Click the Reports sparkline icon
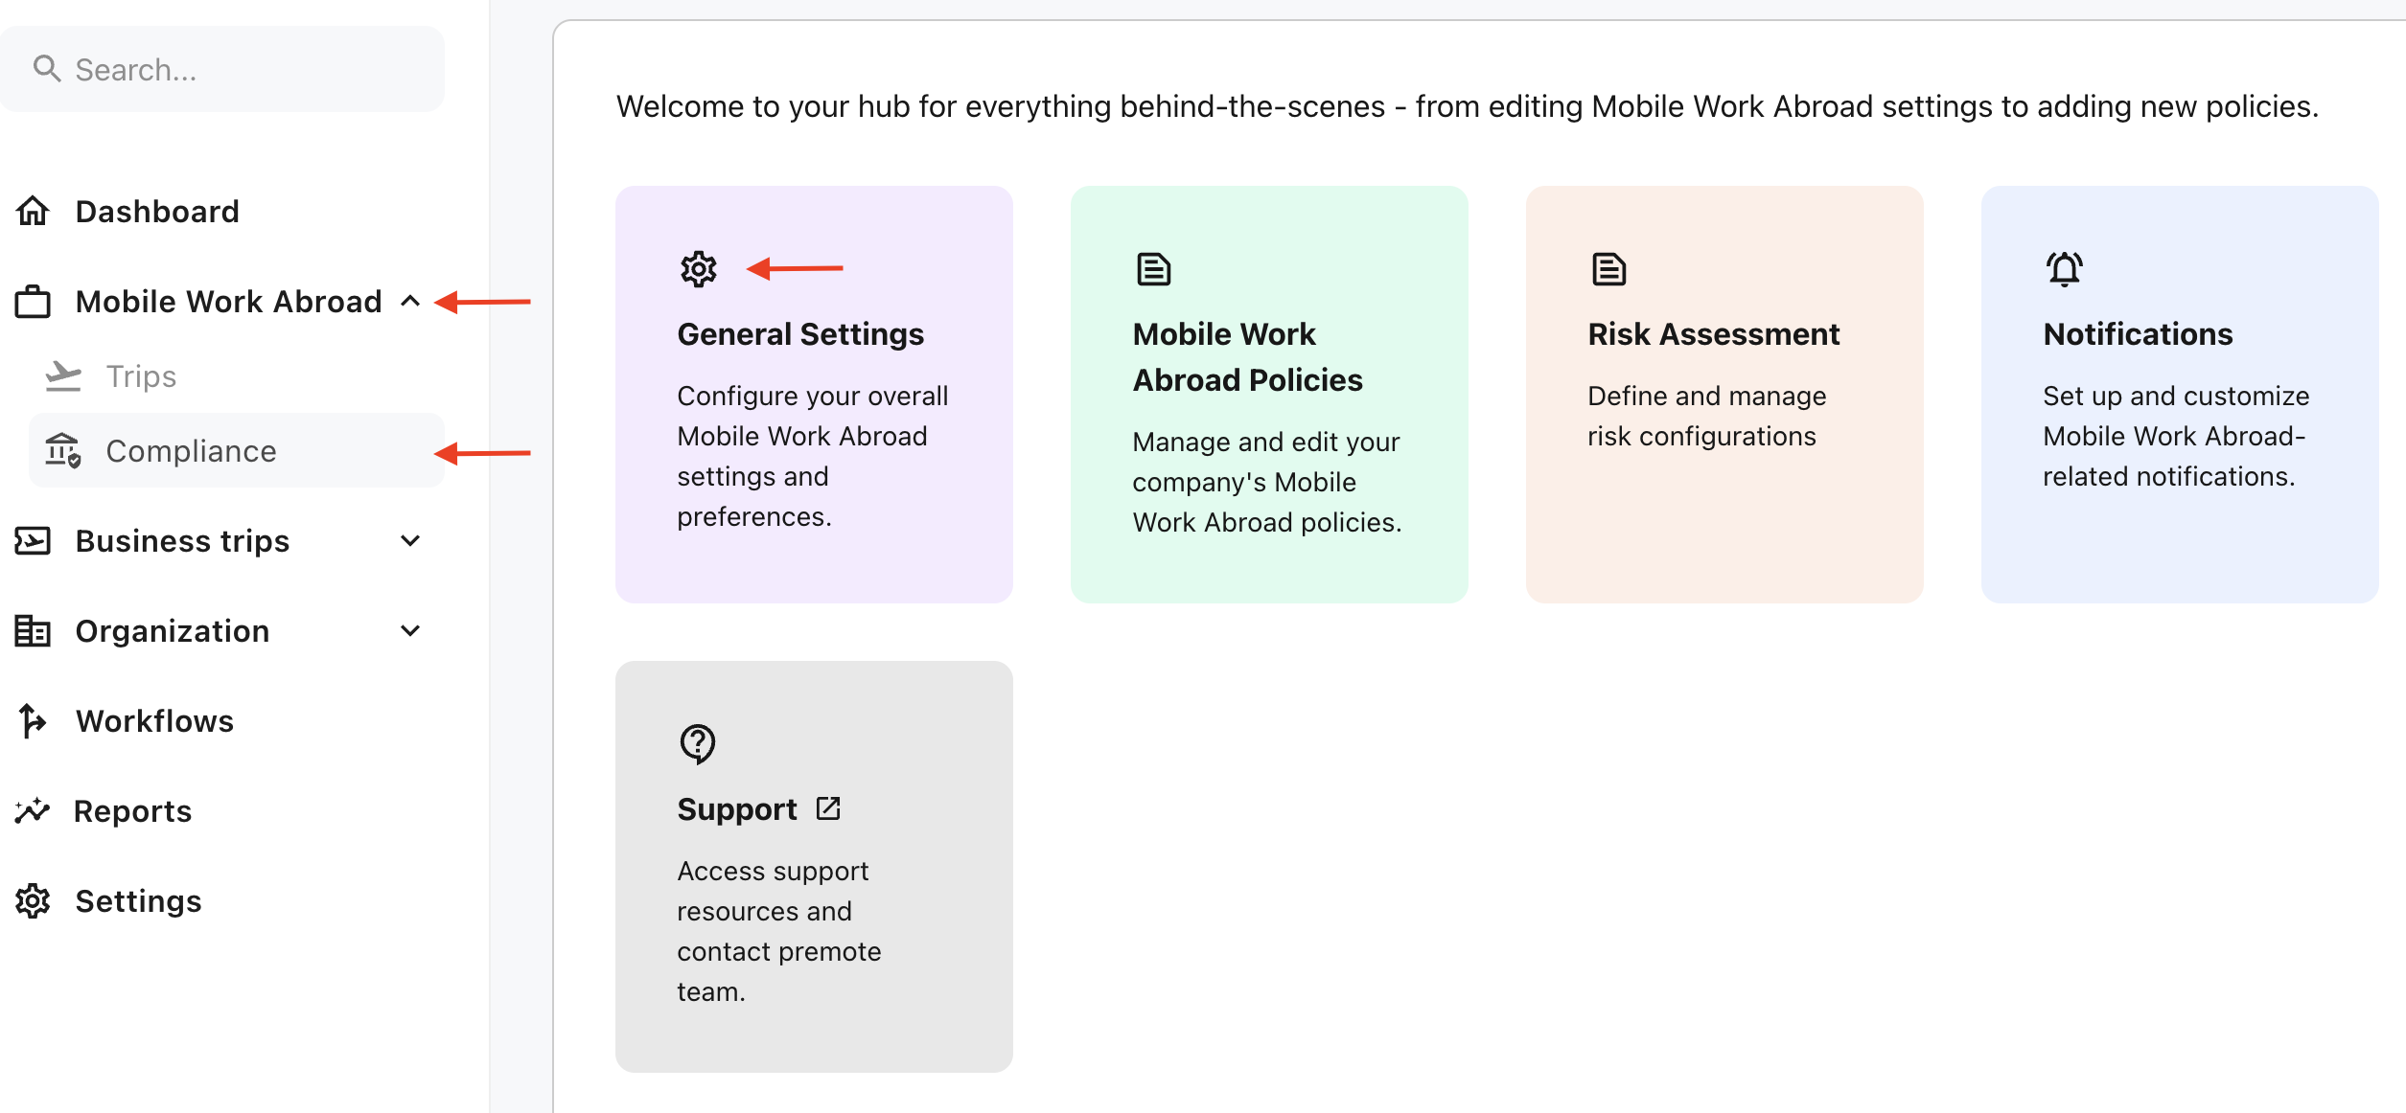 click(x=33, y=811)
